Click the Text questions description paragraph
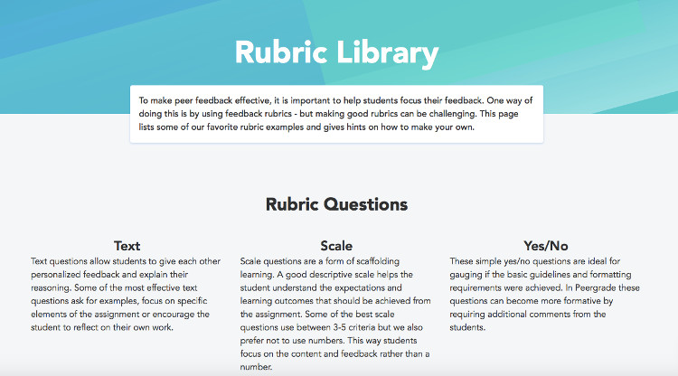 126,295
